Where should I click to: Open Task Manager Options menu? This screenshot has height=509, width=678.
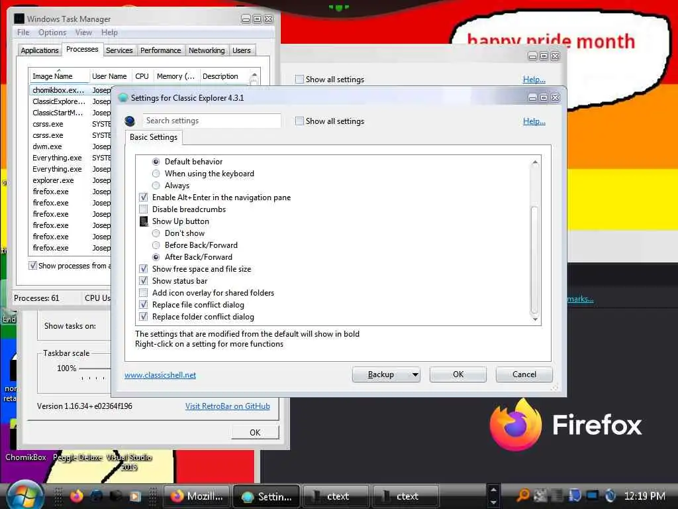(52, 32)
